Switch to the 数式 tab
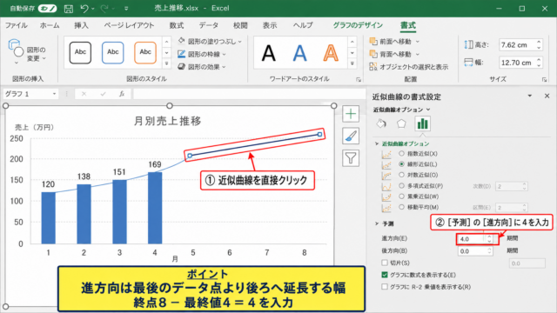Image resolution: width=557 pixels, height=313 pixels. 176,25
